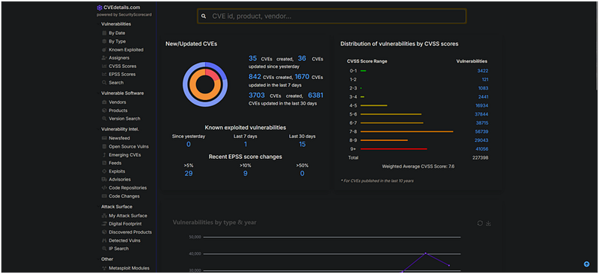Open the Newsfeed sidebar entry
The image size is (599, 274).
coord(120,138)
